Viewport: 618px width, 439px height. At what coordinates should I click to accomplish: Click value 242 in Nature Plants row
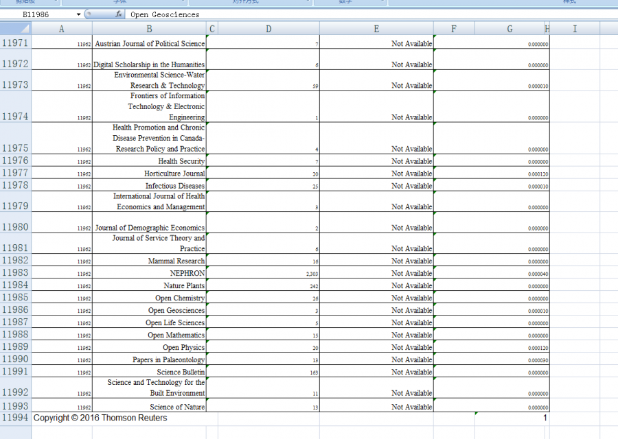click(x=314, y=286)
